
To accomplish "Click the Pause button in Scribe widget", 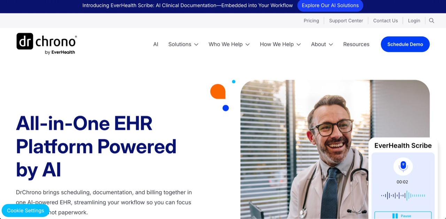I will coord(403,216).
